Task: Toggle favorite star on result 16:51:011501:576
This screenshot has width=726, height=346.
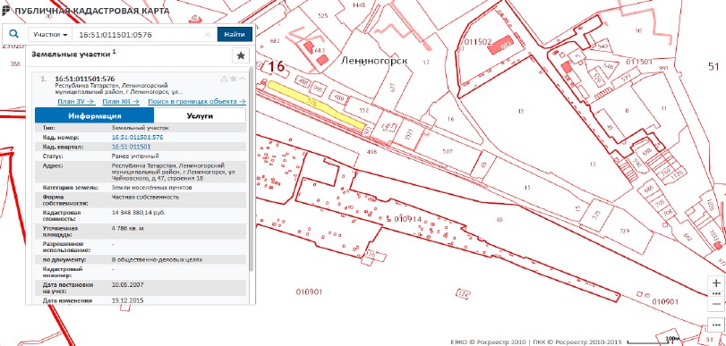Action: pos(234,79)
